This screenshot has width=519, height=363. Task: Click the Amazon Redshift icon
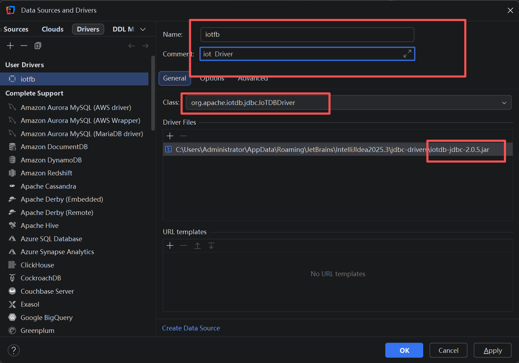[12, 173]
